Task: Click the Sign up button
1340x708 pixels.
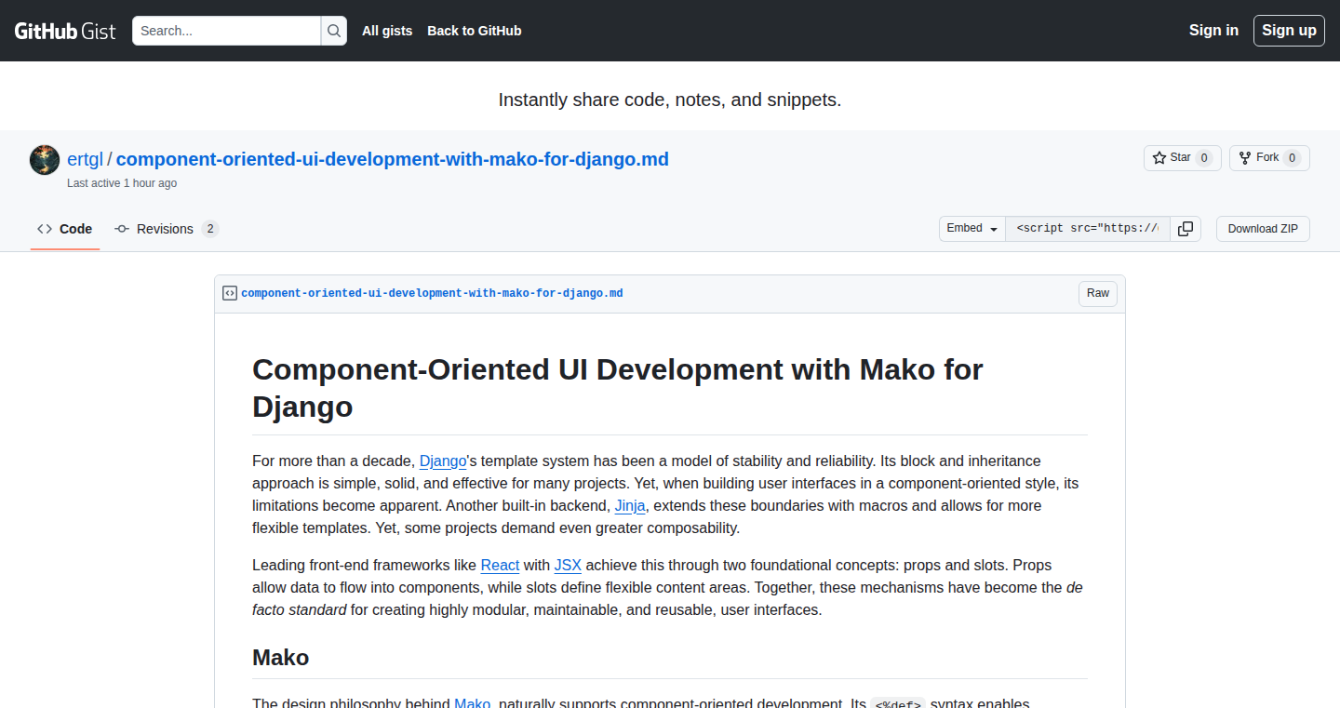Action: pos(1289,31)
